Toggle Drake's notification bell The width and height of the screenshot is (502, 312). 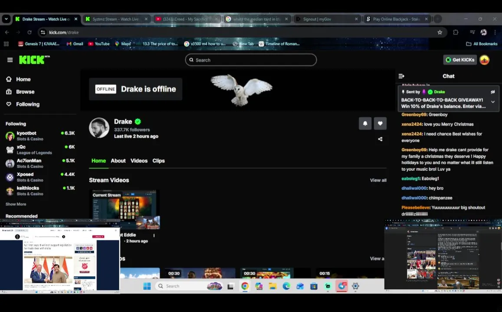coord(365,123)
